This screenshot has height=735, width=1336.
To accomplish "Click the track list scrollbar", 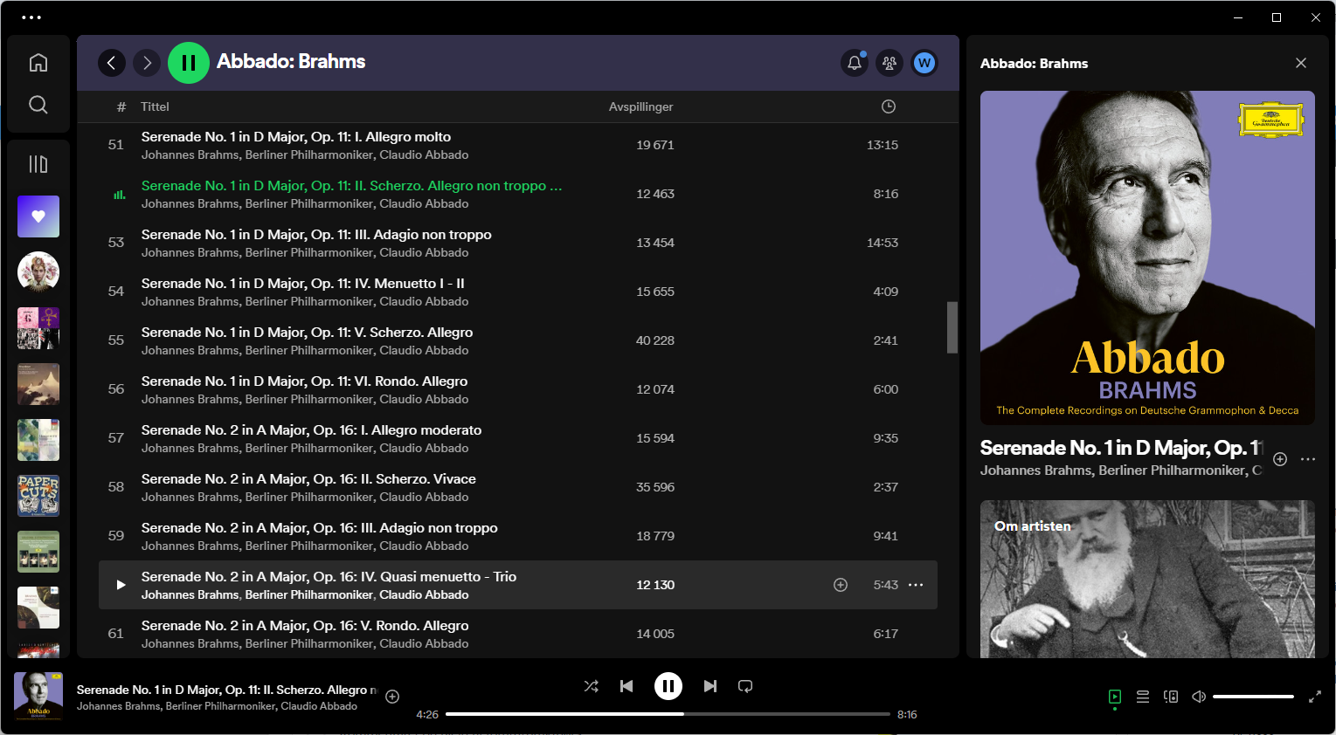I will [x=952, y=327].
